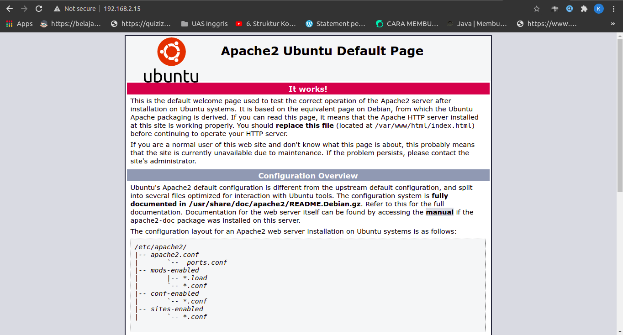The image size is (623, 335).
Task: Open Chrome's three-dot menu
Action: (x=613, y=9)
